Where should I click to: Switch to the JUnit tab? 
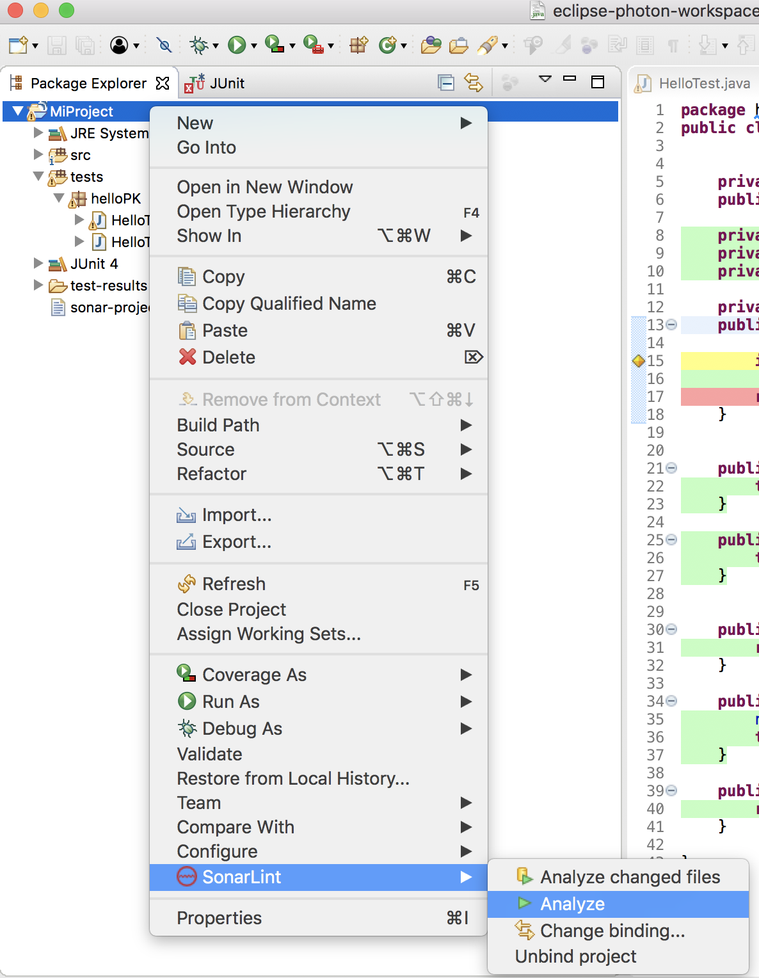[x=227, y=83]
